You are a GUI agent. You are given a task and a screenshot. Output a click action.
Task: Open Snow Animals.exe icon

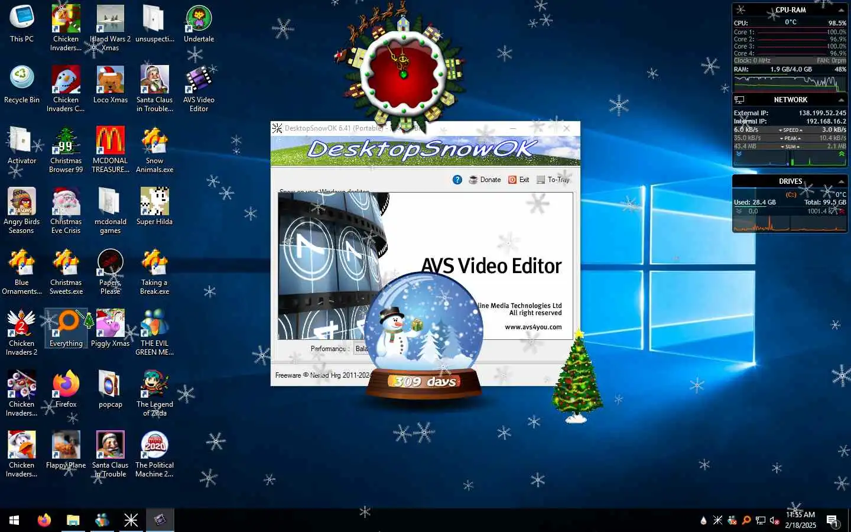[x=154, y=149]
